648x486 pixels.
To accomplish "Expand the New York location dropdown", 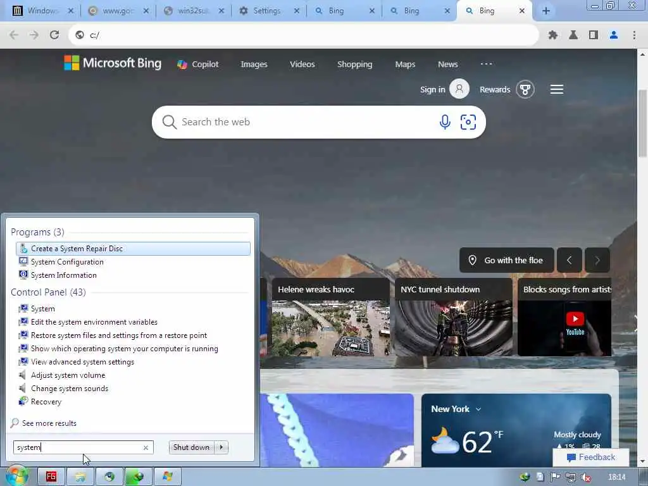I will point(478,409).
